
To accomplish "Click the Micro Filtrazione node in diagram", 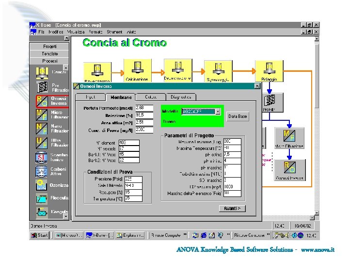I will (x=289, y=138).
